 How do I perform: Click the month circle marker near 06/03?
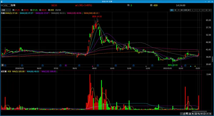[43, 65]
